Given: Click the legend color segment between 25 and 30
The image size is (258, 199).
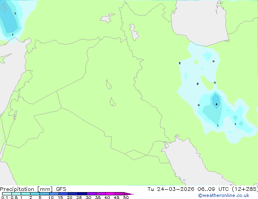Looking at the screenshot, I should click(82, 194).
